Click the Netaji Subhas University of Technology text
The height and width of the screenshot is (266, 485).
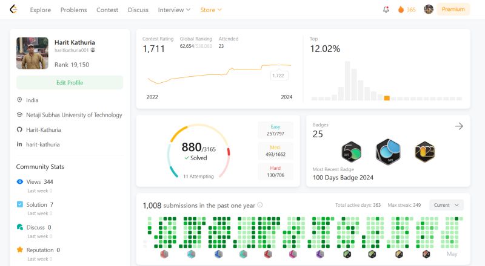[74, 115]
